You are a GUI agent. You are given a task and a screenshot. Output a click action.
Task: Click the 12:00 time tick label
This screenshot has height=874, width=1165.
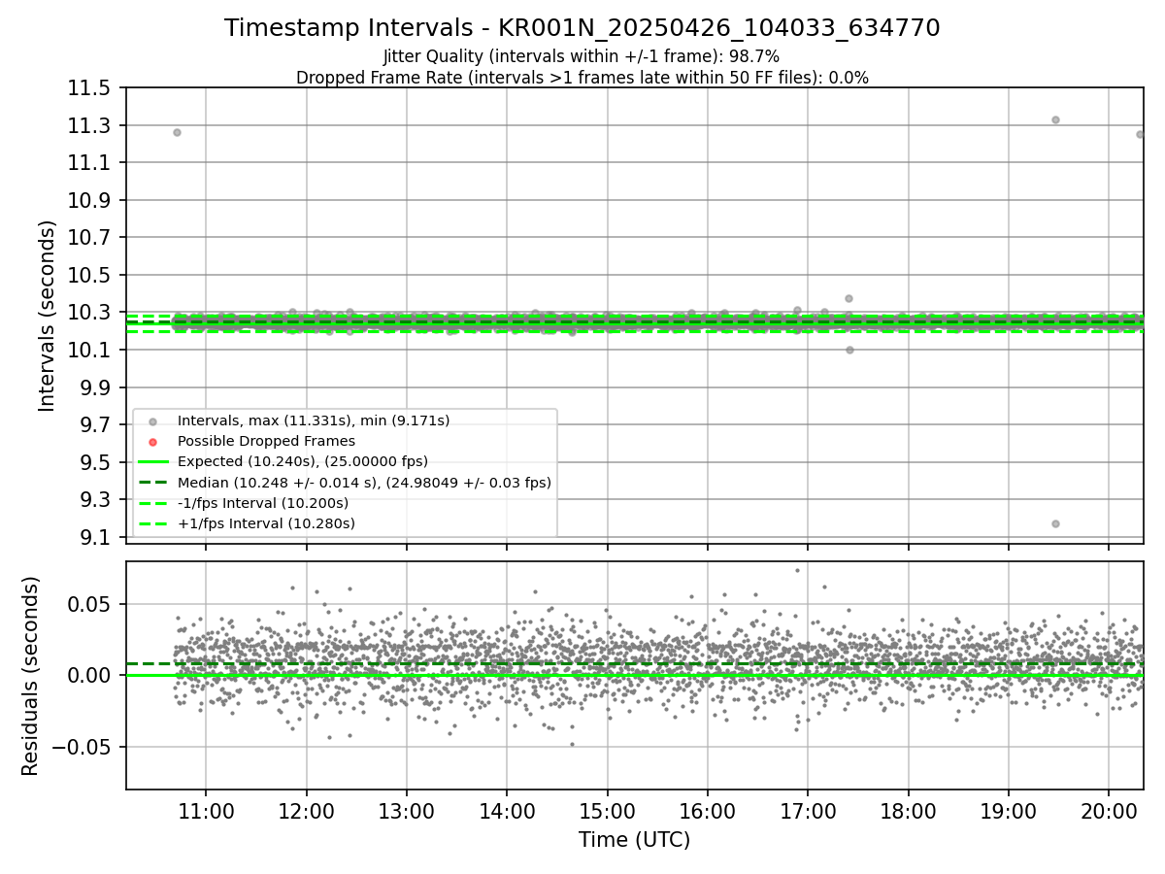click(x=307, y=812)
